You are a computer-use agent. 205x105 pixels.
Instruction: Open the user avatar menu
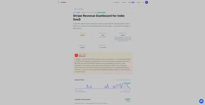147,2
